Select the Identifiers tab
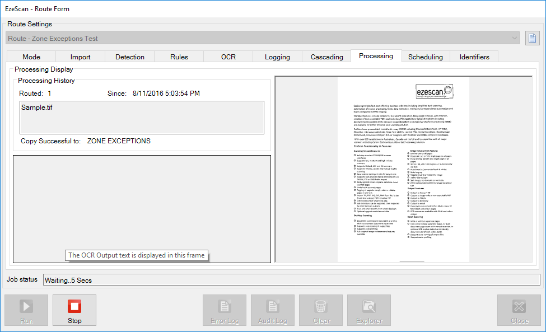This screenshot has width=546, height=332. (474, 57)
